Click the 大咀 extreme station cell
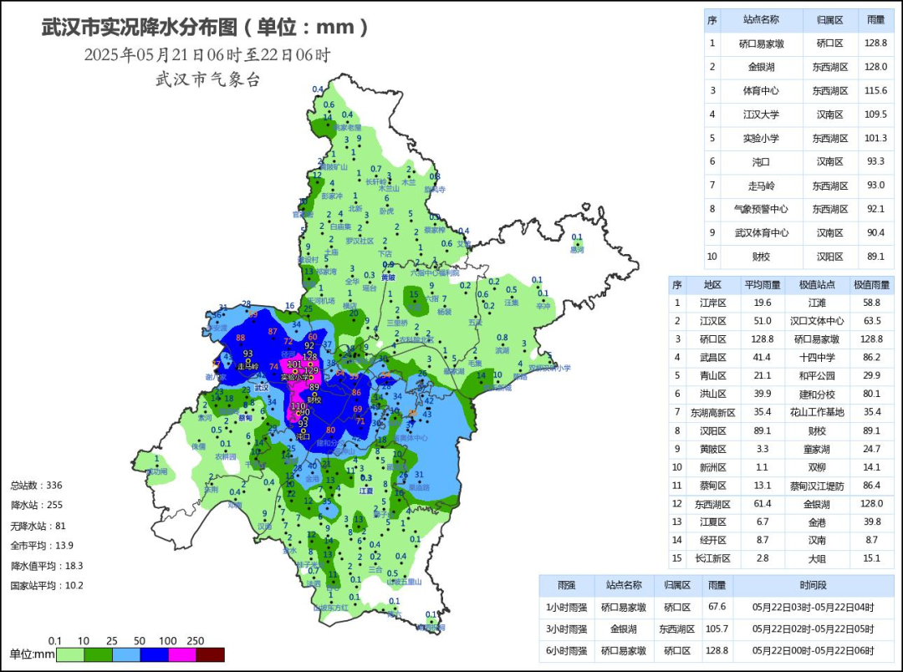 point(817,558)
